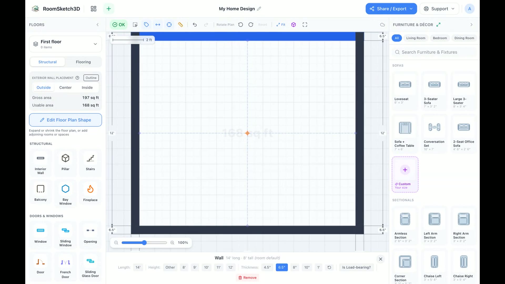Filter furniture by Bedroom

(440, 38)
